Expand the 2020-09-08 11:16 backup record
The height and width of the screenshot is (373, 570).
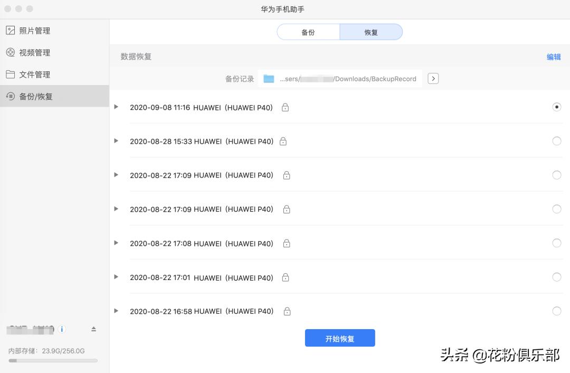click(116, 107)
